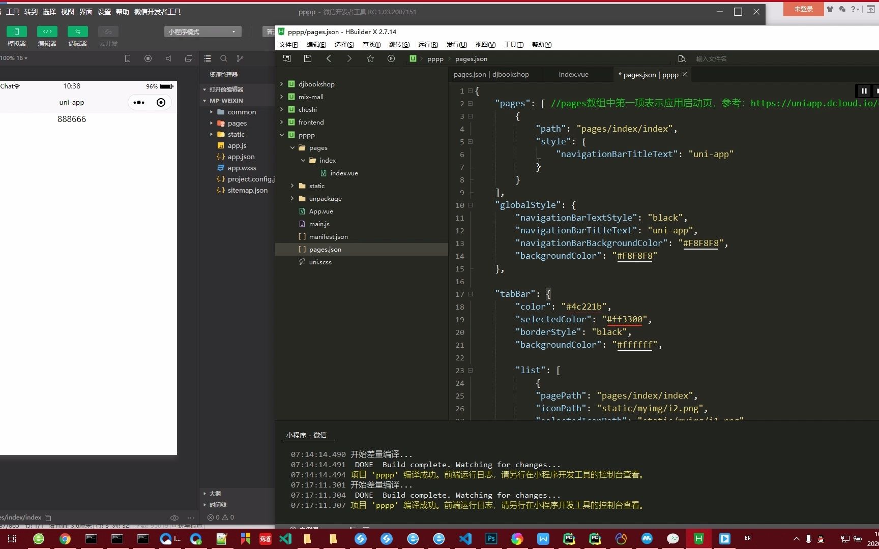The width and height of the screenshot is (879, 549).
Task: Click the mini program three-dot menu capsule
Action: [139, 102]
